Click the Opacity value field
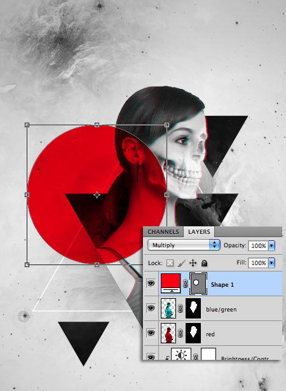This screenshot has width=286, height=391. point(258,245)
